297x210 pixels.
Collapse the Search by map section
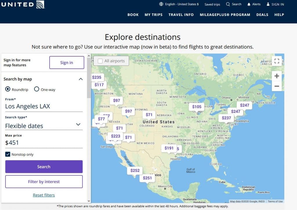coord(81,79)
